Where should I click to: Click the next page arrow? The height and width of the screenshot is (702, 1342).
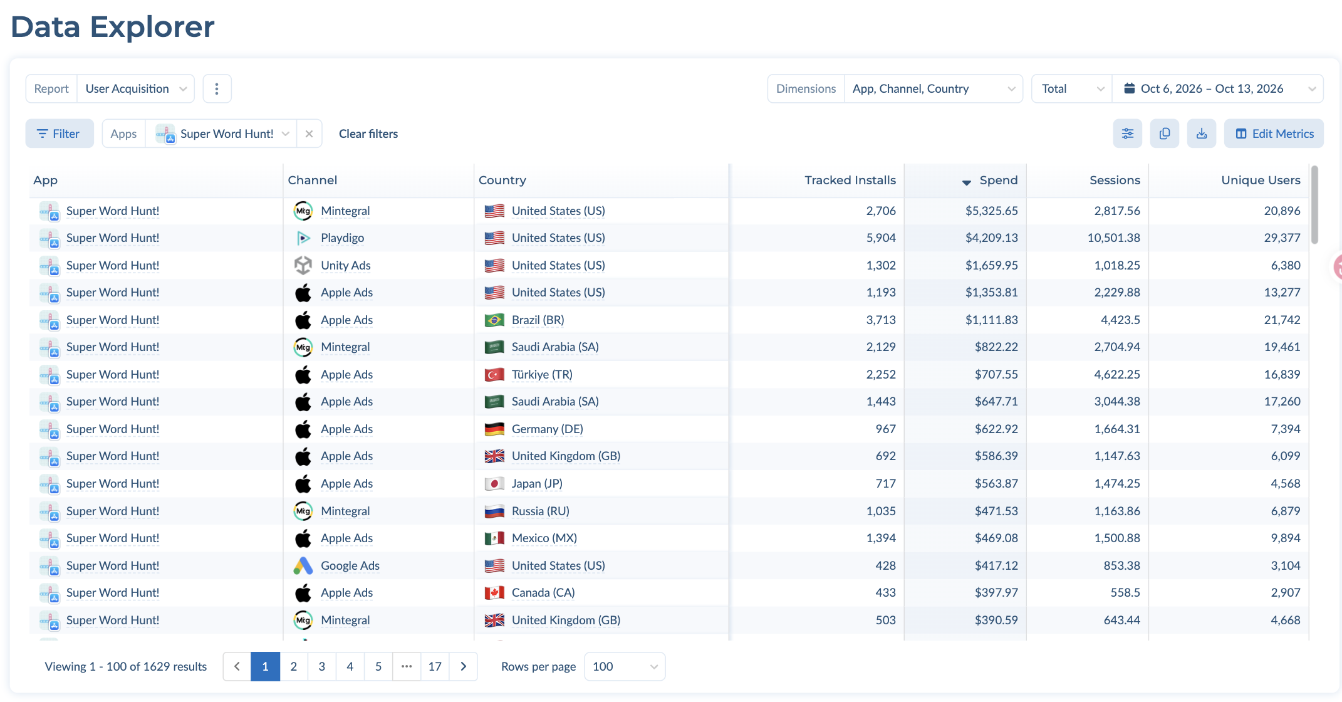pos(464,666)
